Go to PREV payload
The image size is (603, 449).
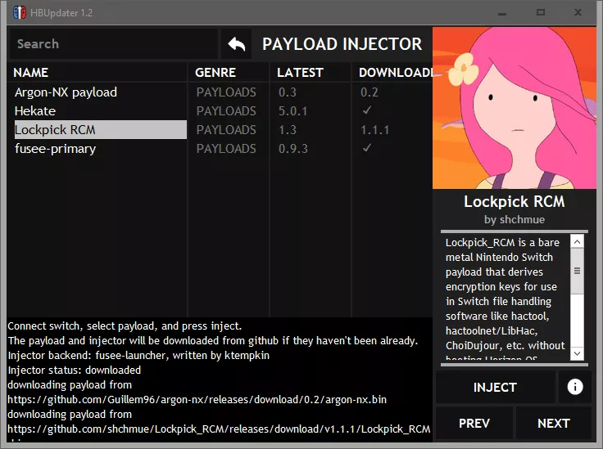[474, 423]
